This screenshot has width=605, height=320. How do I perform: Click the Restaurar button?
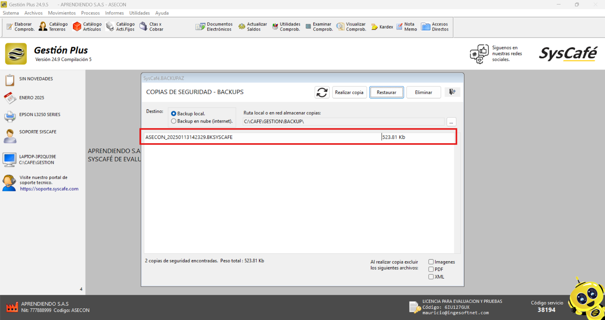click(386, 92)
